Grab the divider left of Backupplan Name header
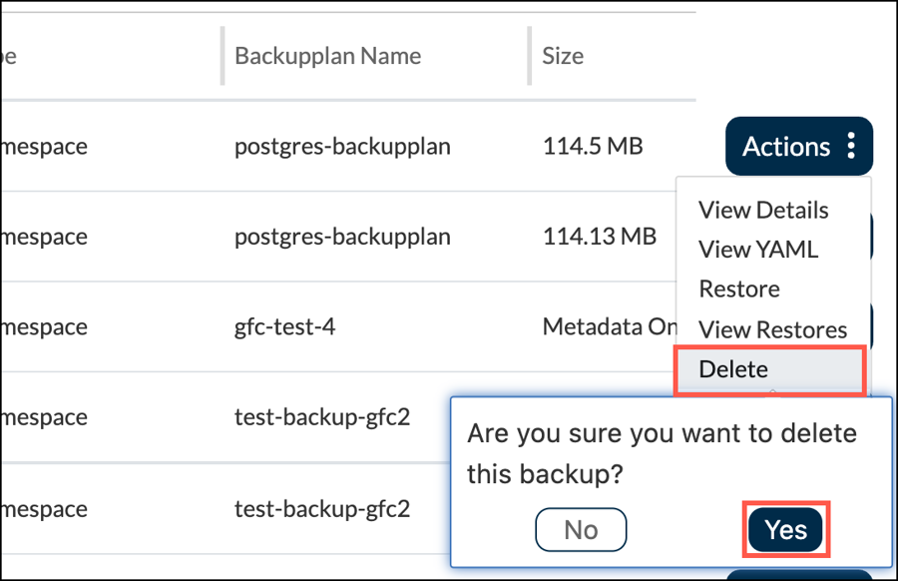898x581 pixels. 222,55
